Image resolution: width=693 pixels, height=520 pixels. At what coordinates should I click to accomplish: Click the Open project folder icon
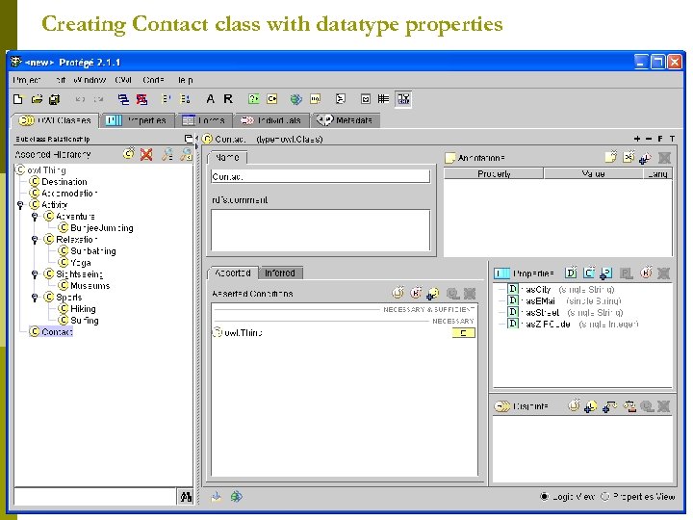click(38, 99)
